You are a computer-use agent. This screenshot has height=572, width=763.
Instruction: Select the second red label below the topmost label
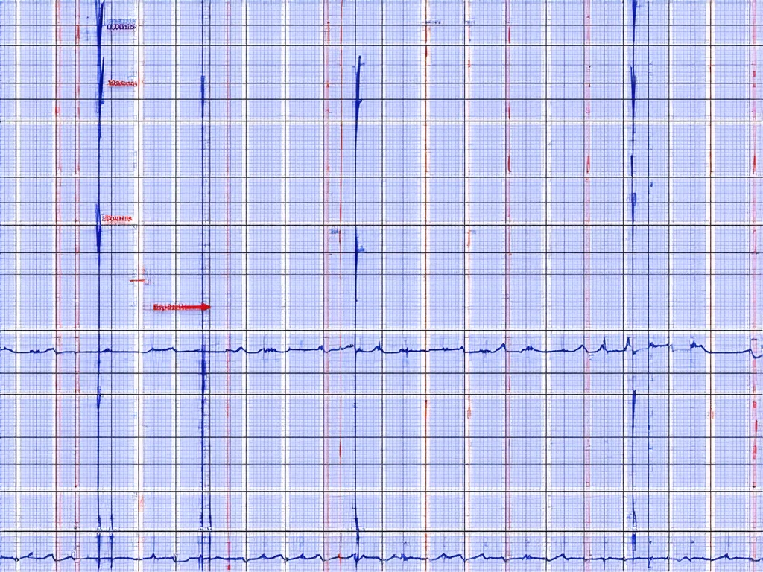coord(122,84)
